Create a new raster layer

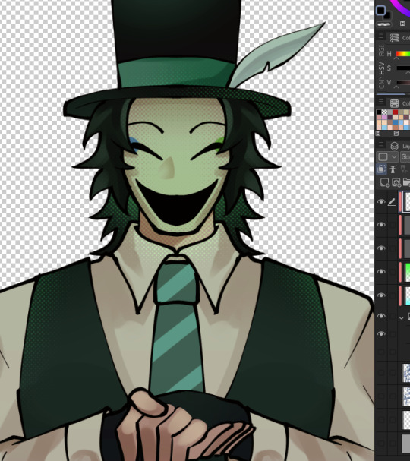click(384, 182)
